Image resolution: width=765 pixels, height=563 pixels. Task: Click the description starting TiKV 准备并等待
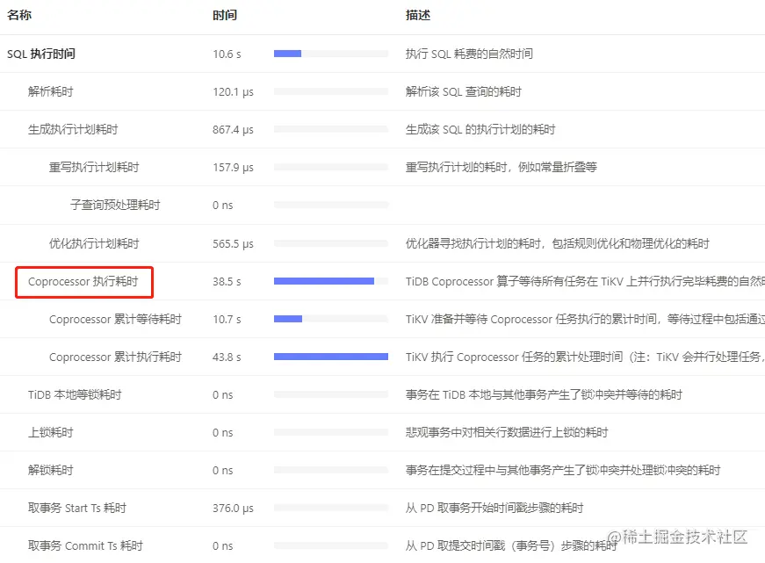(x=585, y=319)
